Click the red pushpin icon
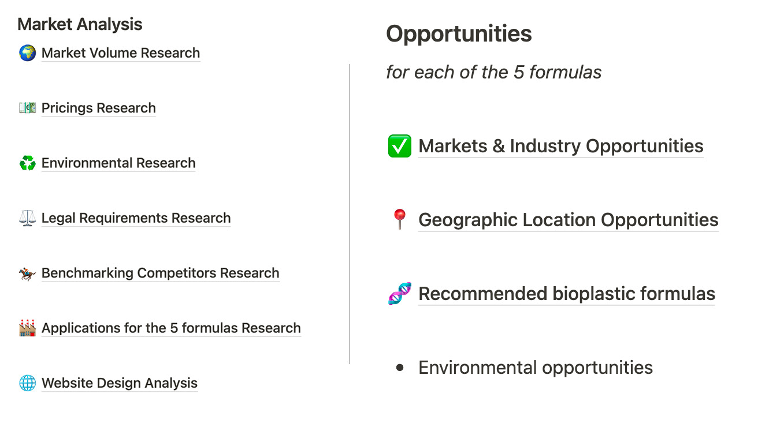The image size is (769, 435). (399, 220)
